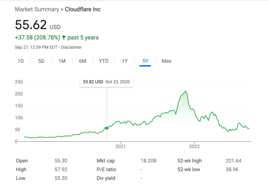Switch chart to 1Y range
This screenshot has height=187, width=269.
pyautogui.click(x=125, y=61)
